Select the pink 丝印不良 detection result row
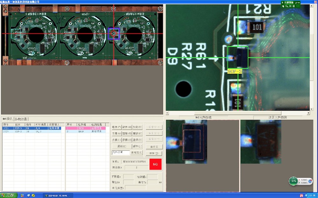This screenshot has width=318, height=198. pyautogui.click(x=86, y=128)
